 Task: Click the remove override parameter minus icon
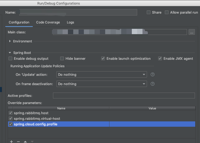click(18, 141)
